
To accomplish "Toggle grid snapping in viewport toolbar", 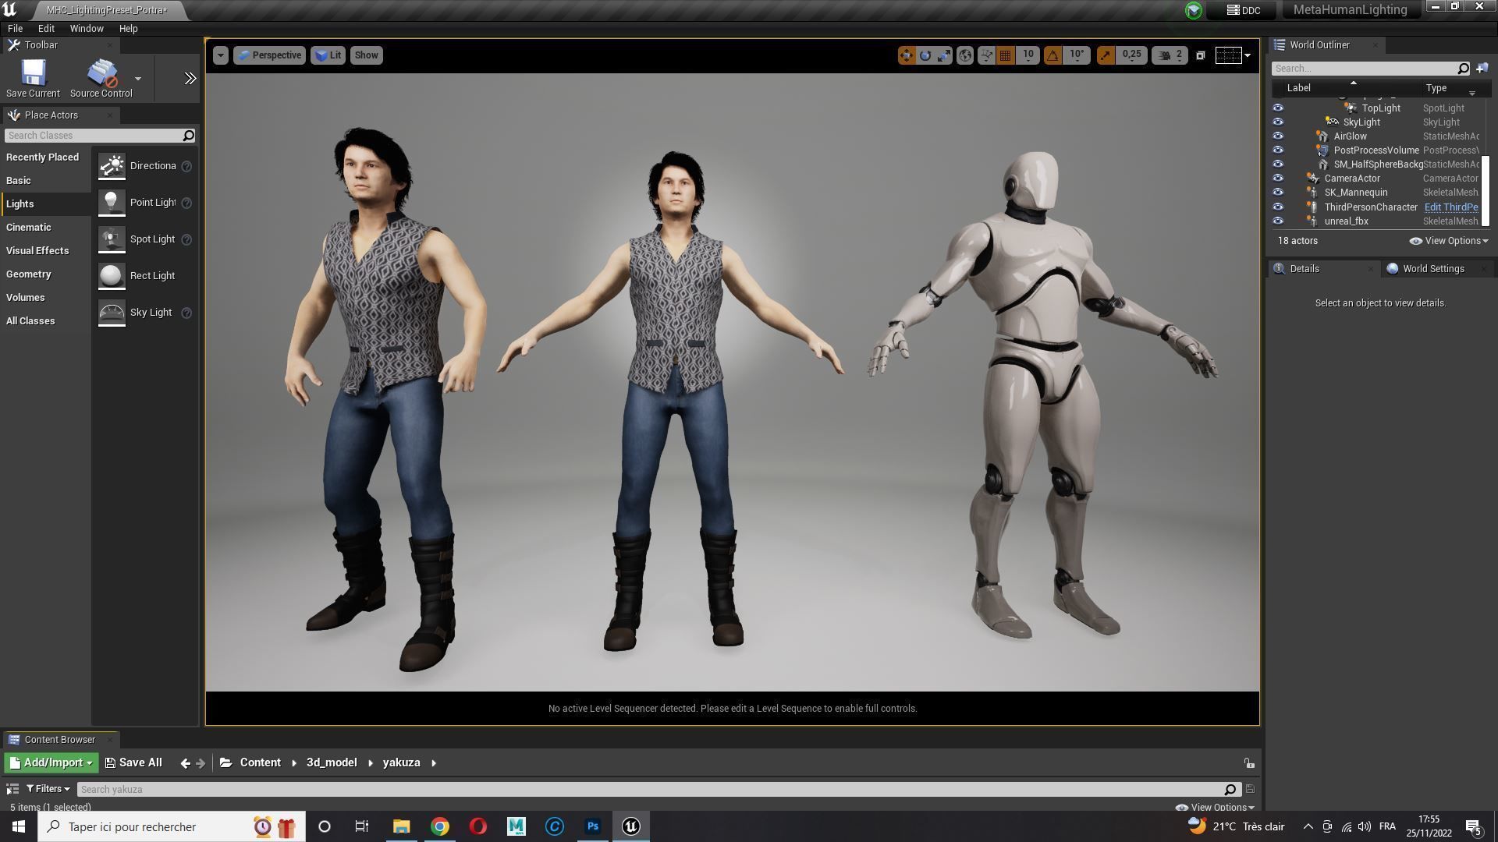I will [1005, 55].
